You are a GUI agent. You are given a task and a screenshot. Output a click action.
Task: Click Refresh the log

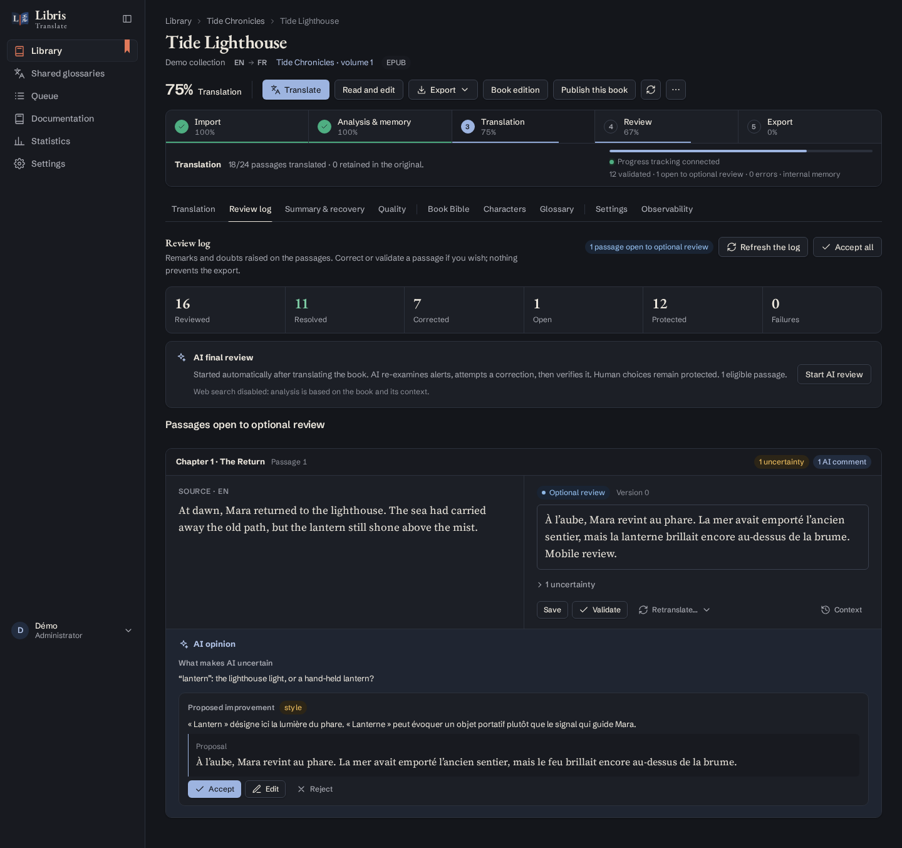[763, 247]
